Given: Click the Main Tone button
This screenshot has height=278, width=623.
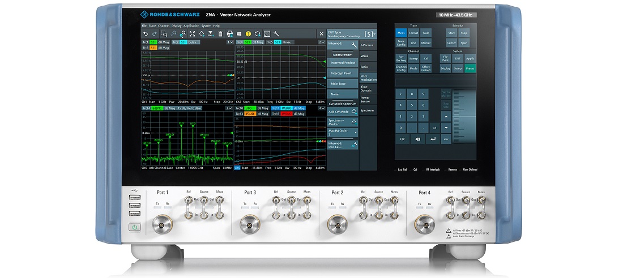Looking at the screenshot, I should coord(343,84).
